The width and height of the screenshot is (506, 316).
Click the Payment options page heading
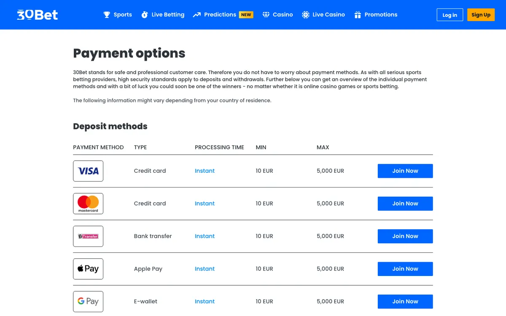click(129, 54)
